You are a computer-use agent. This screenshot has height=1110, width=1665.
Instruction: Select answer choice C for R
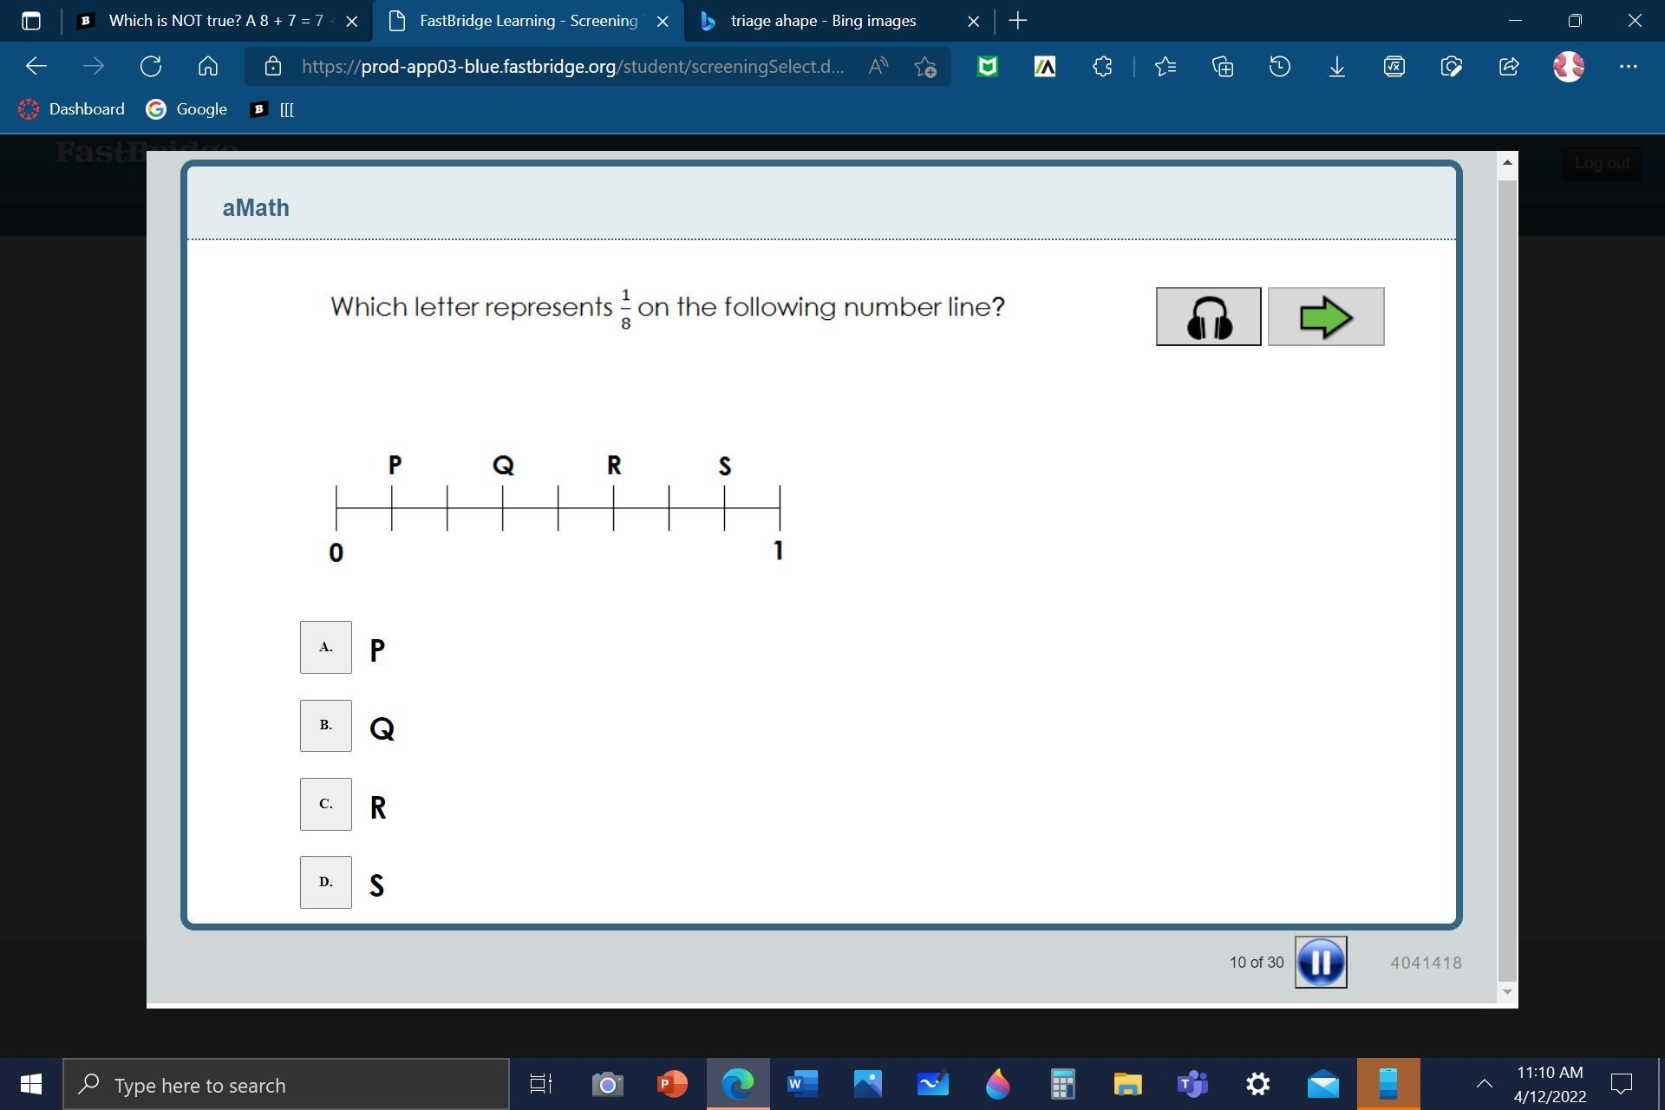coord(325,804)
